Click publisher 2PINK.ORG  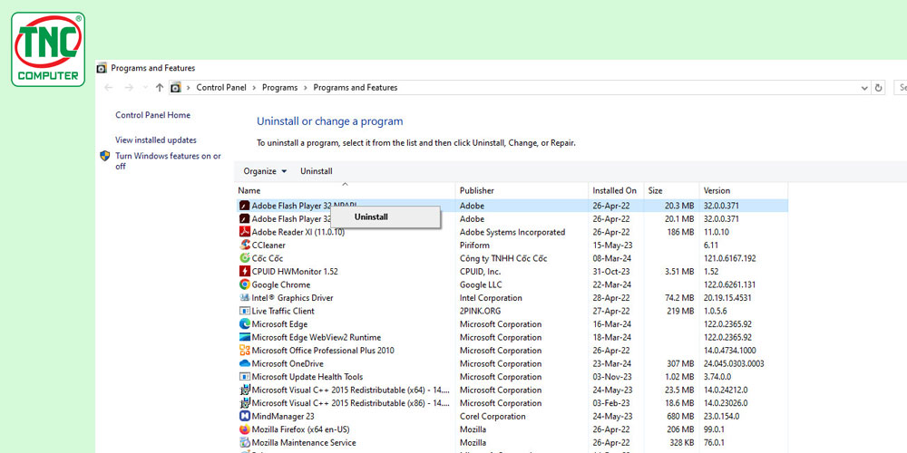click(x=480, y=311)
